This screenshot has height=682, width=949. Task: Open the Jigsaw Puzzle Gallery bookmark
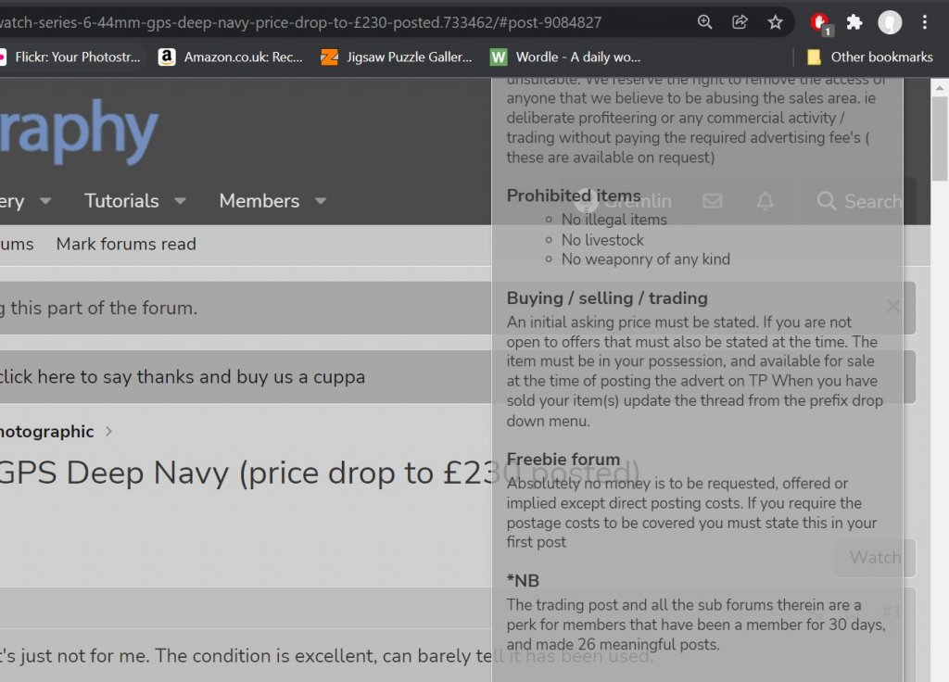coord(397,57)
